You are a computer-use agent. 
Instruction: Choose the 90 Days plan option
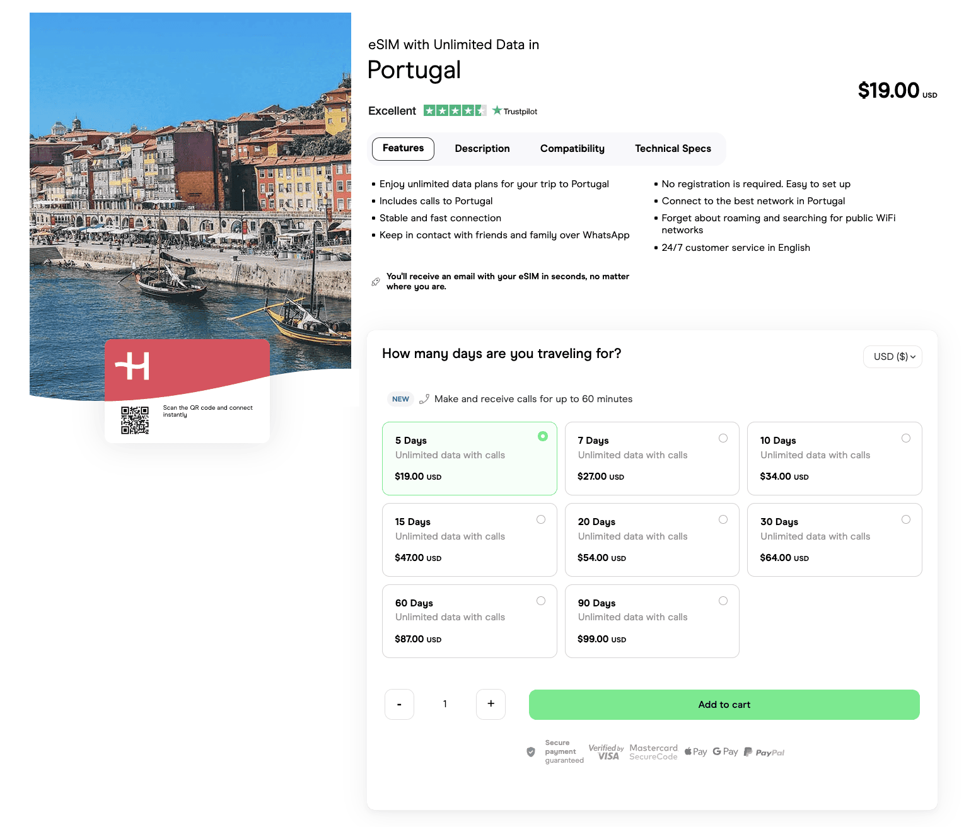click(651, 621)
